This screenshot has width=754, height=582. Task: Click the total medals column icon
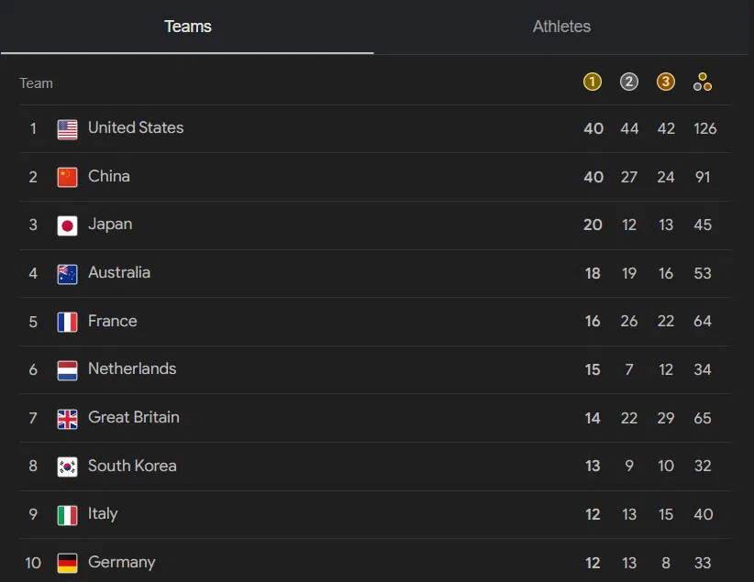click(x=703, y=82)
